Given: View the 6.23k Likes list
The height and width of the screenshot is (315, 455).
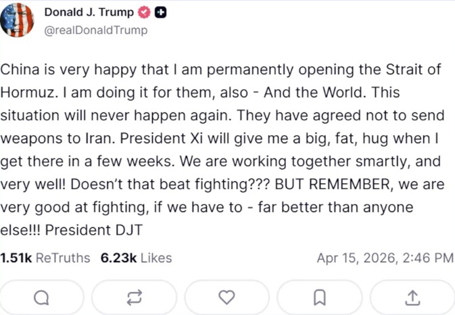Looking at the screenshot, I should (x=136, y=258).
